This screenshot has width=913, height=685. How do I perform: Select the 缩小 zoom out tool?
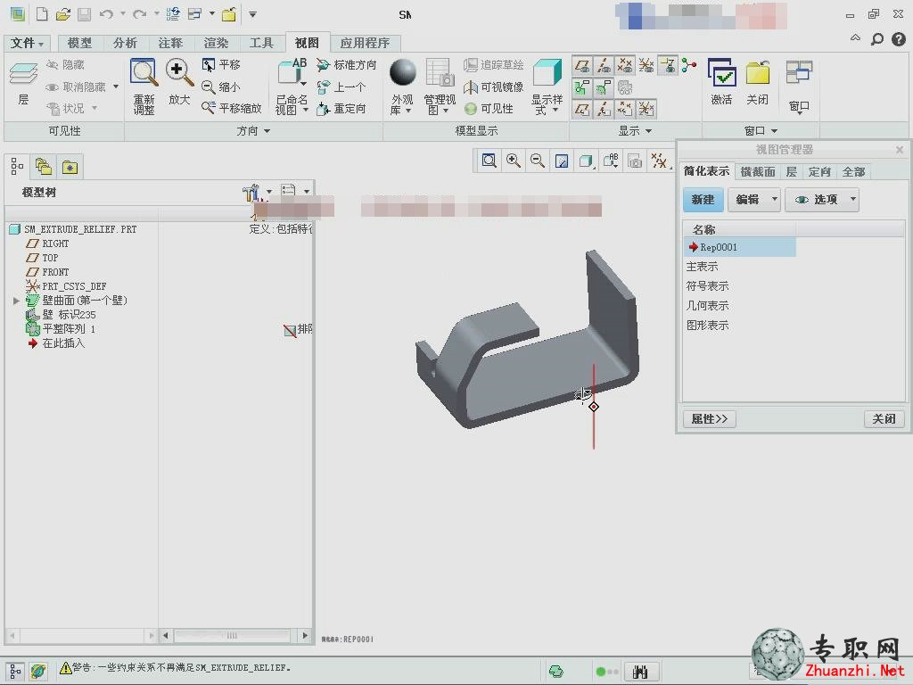click(221, 87)
